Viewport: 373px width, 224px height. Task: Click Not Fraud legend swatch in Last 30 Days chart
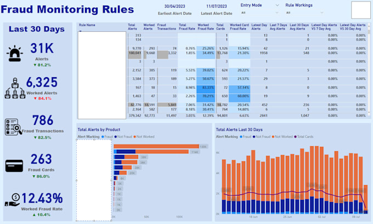tap(254, 136)
